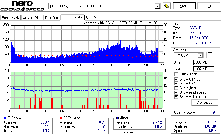Open the 4 X CLV speed dropdown
Viewport: 221px width, 135px height.
200,55
